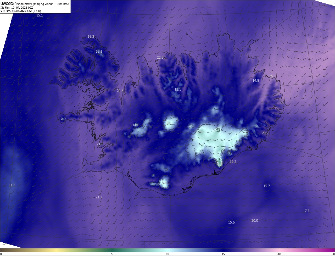Click the color scale tick label 0
This screenshot has height=256, width=335.
[1, 254]
